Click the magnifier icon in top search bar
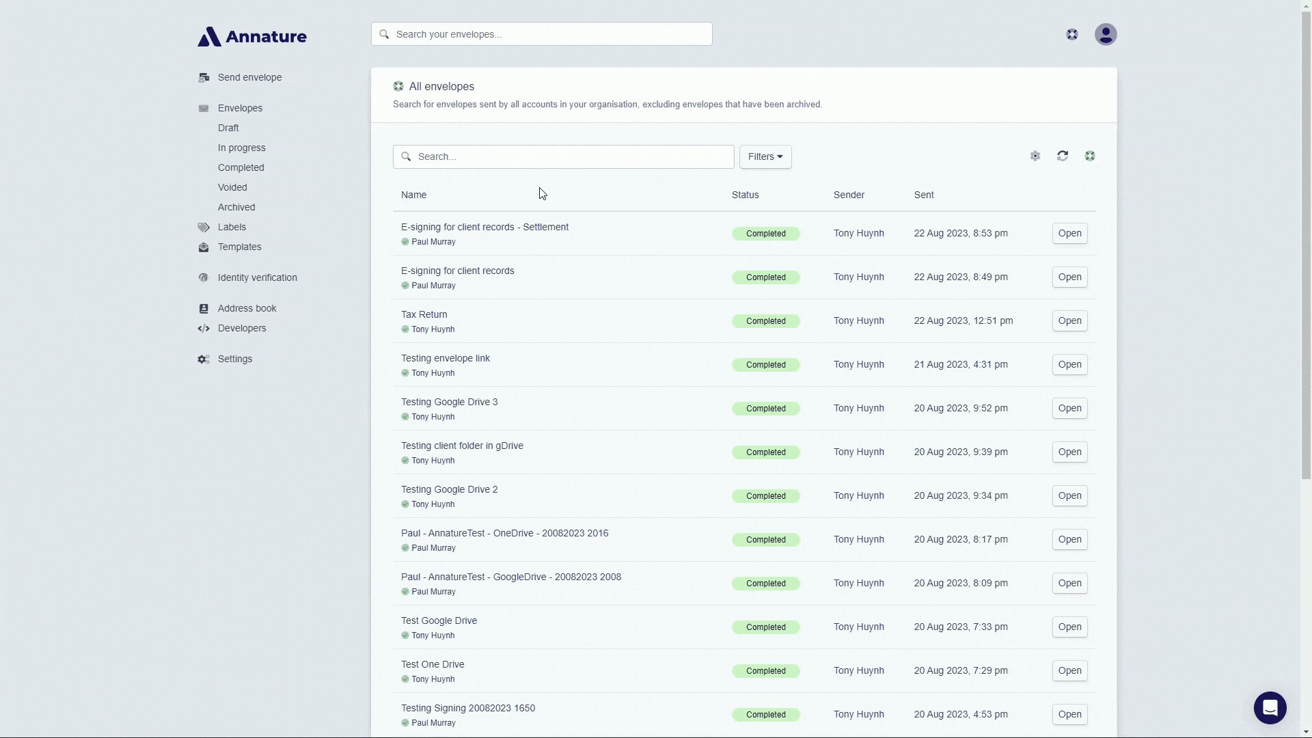Viewport: 1312px width, 738px height. pyautogui.click(x=385, y=34)
